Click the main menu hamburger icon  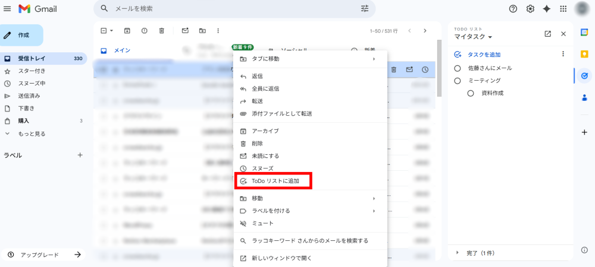click(x=7, y=9)
